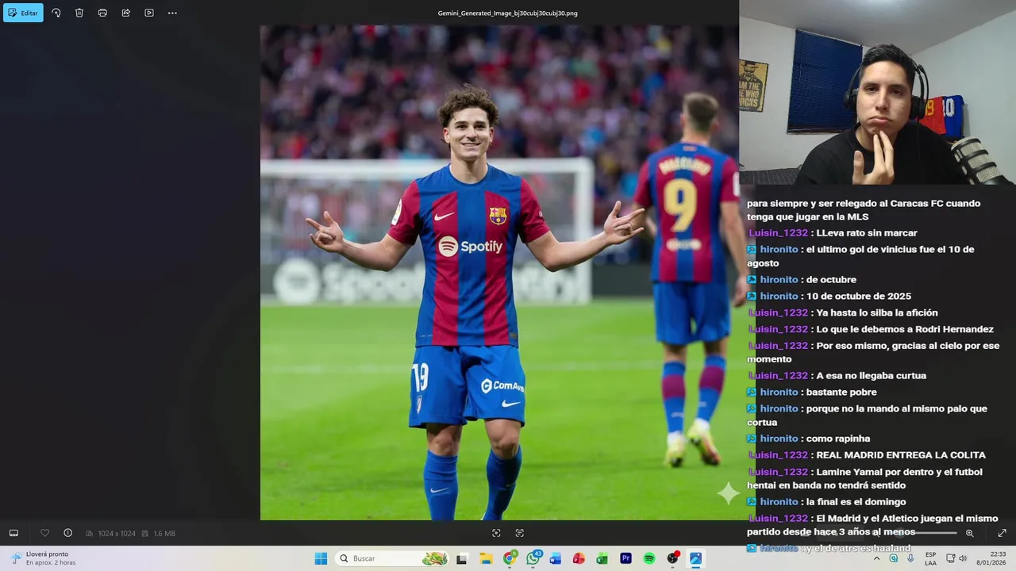The image size is (1016, 571).
Task: Mark the photo as favorite with the heart
Action: pyautogui.click(x=44, y=533)
